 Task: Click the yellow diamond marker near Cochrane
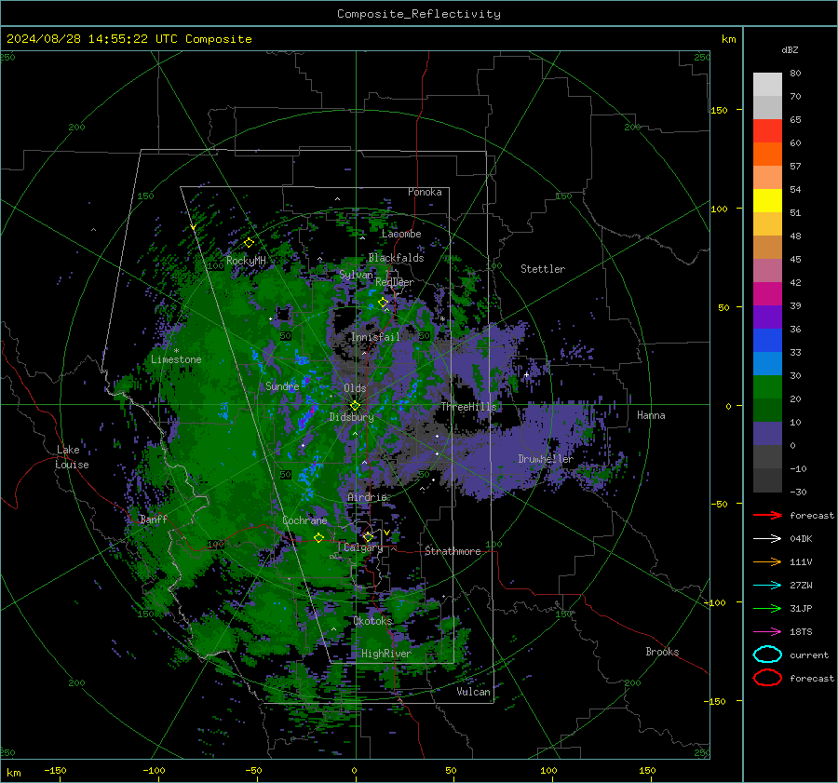tap(318, 537)
